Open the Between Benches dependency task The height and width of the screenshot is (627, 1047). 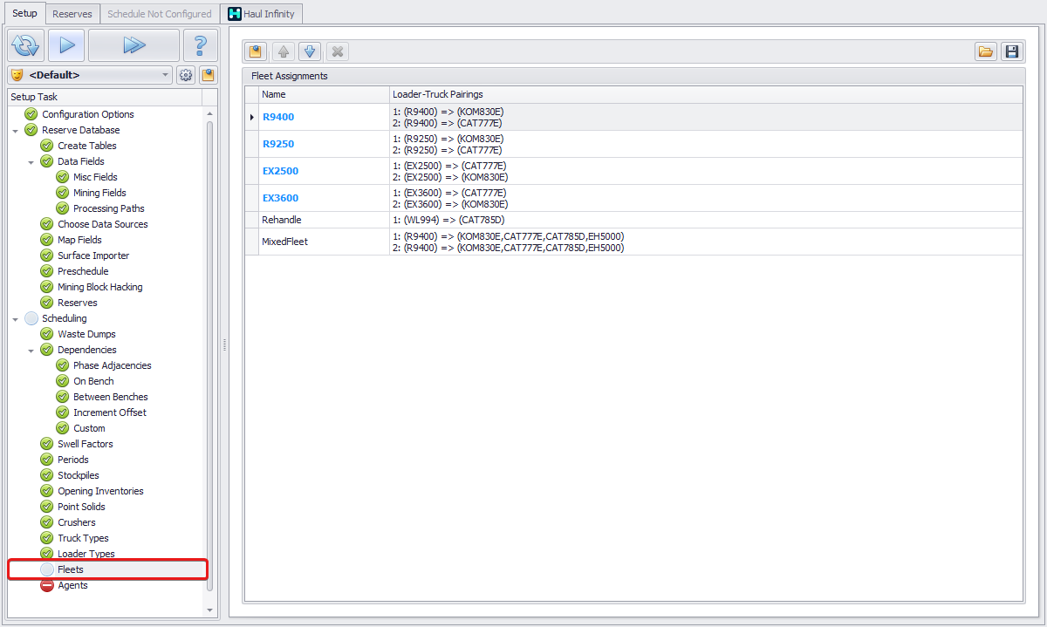pos(111,397)
